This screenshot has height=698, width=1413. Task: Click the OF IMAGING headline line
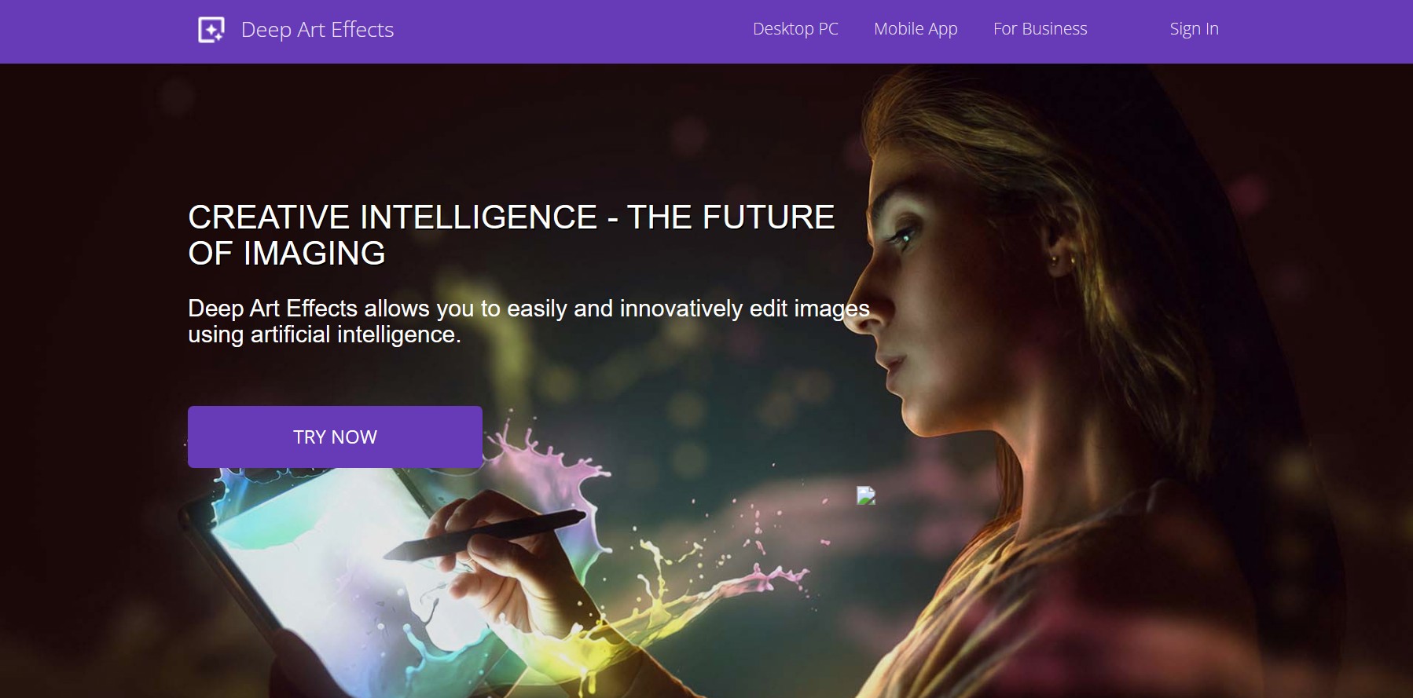[x=287, y=254]
